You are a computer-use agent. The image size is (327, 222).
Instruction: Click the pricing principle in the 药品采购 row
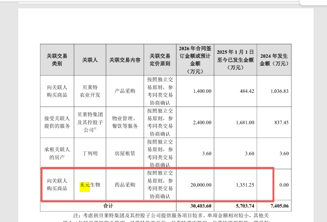(x=160, y=185)
